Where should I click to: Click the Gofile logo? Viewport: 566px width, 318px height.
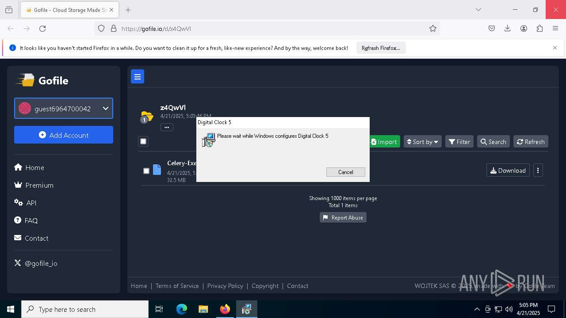click(42, 80)
